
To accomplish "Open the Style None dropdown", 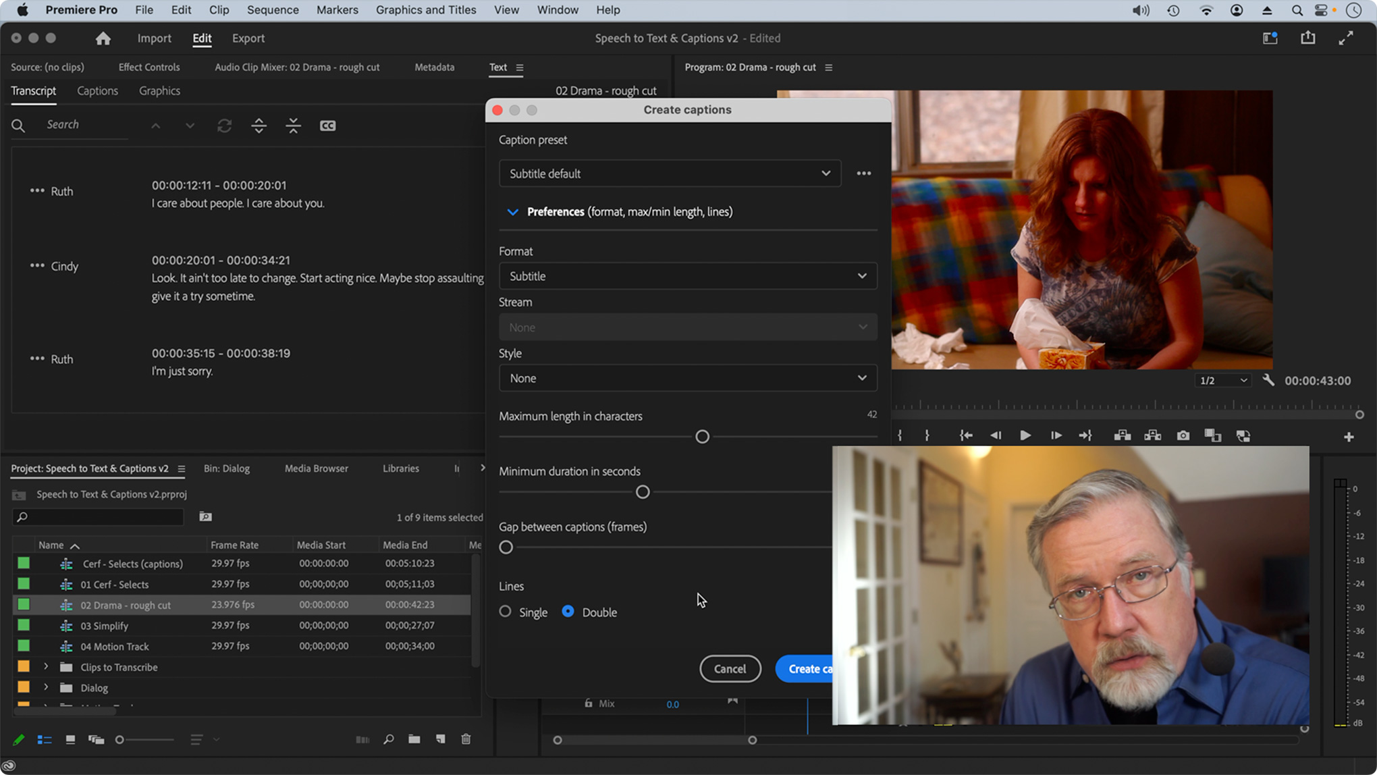I will click(x=688, y=378).
